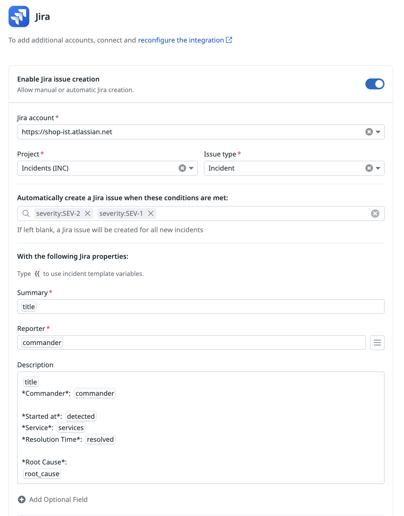The image size is (404, 516).
Task: Click the plus icon for optional field
Action: tap(22, 500)
